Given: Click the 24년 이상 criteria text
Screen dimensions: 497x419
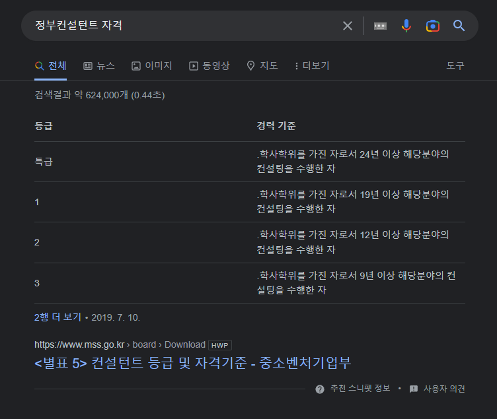Looking at the screenshot, I should [x=352, y=162].
